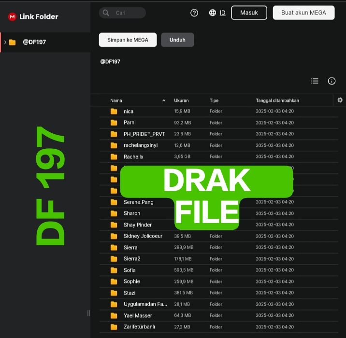Open the Shay Pinder folder name

pos(137,225)
